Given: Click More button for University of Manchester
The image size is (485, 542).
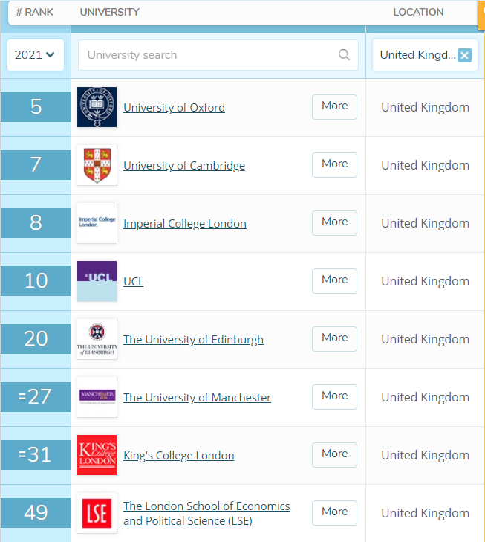Looking at the screenshot, I should [x=334, y=397].
